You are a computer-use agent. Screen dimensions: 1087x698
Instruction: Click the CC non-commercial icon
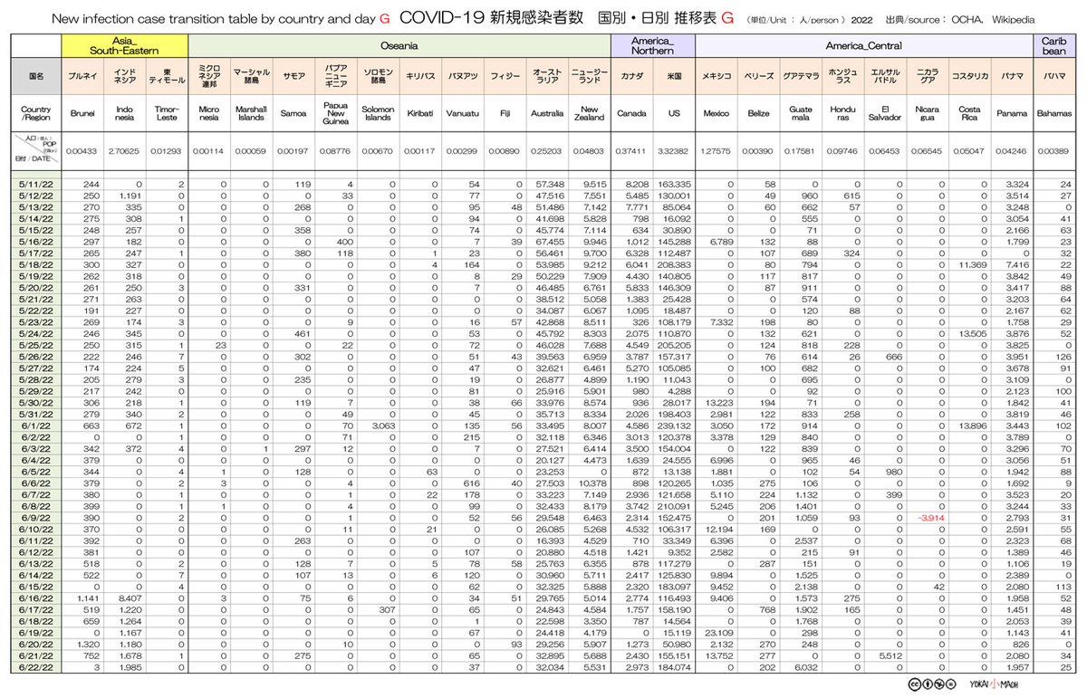938,684
